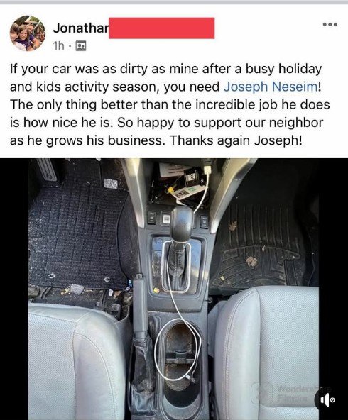348x420 pixels.
Task: Click the 1h post timestamp
Action: 59,46
